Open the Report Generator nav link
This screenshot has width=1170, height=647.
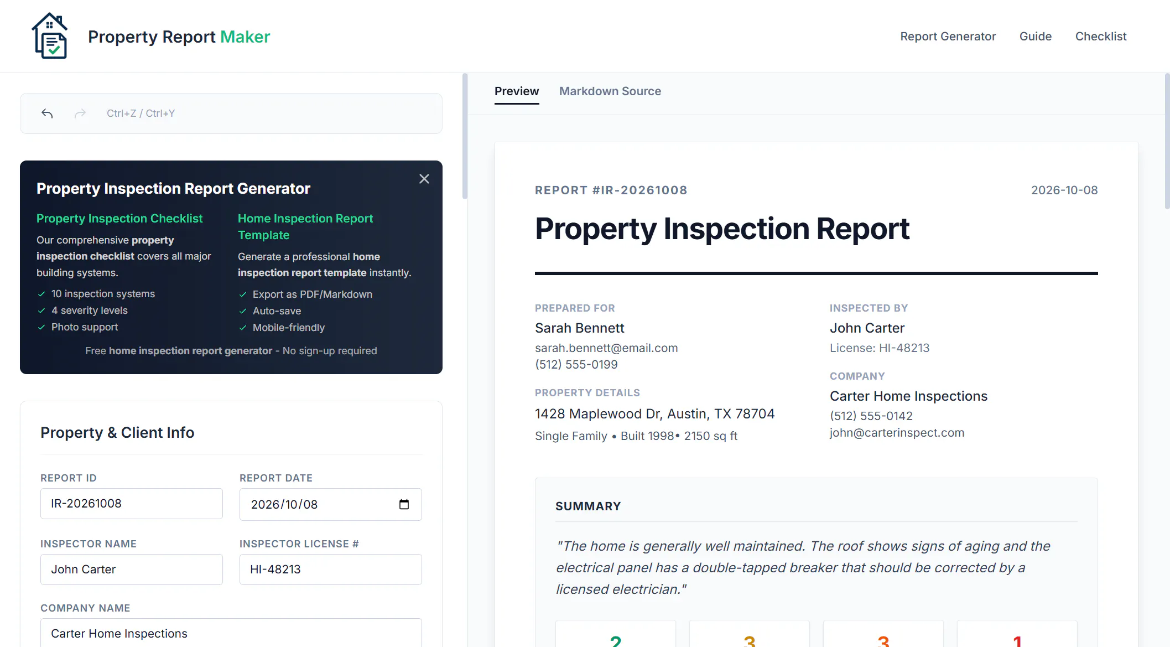click(948, 37)
